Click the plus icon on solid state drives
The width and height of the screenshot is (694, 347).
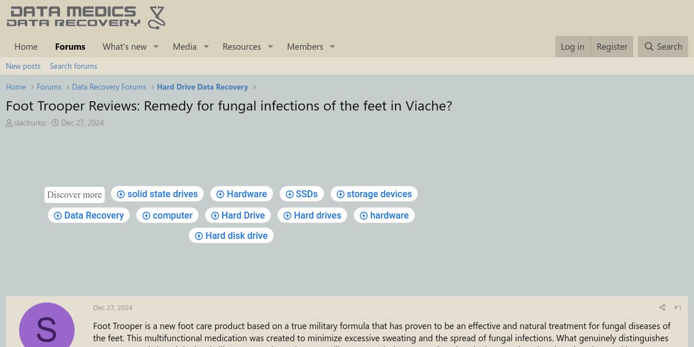click(x=121, y=194)
